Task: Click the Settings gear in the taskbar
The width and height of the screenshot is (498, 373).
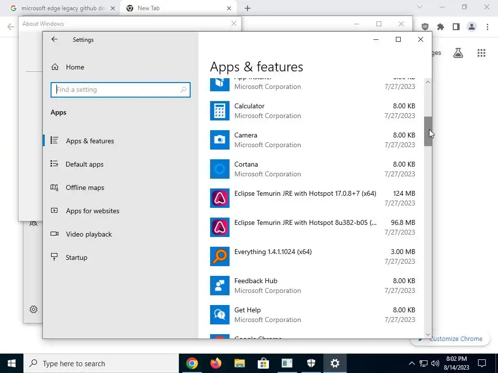Action: 335,363
